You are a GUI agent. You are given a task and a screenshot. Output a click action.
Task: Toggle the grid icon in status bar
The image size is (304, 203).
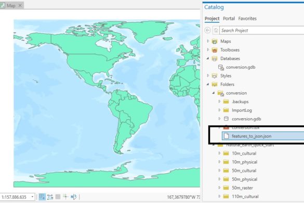click(x=58, y=197)
